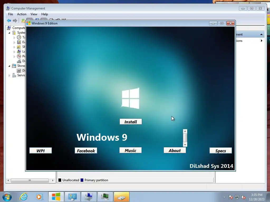This screenshot has width=270, height=202.
Task: Click the System Tools wrench icon
Action: (x=14, y=32)
